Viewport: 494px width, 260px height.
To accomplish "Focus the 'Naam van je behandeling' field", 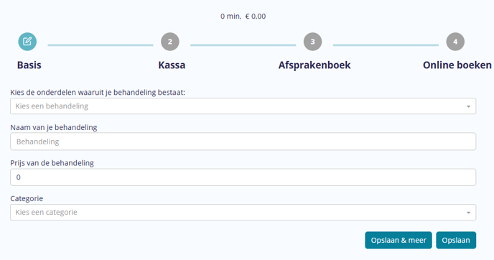I will 243,141.
